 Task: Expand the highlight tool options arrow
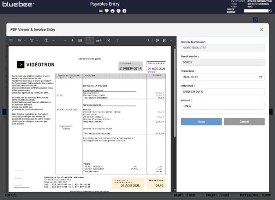click(x=25, y=40)
